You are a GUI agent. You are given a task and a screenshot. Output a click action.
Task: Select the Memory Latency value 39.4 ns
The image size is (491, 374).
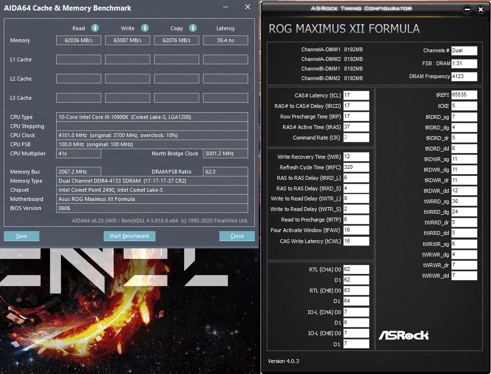tap(226, 40)
